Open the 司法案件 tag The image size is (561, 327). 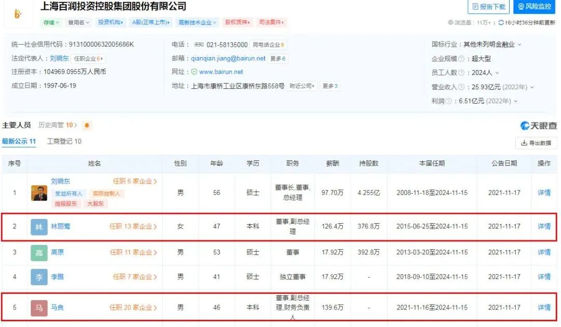pyautogui.click(x=271, y=22)
